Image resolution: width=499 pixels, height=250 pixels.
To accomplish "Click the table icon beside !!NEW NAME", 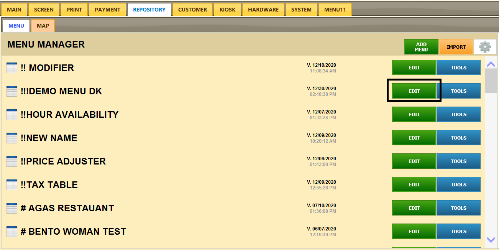I will (x=12, y=138).
